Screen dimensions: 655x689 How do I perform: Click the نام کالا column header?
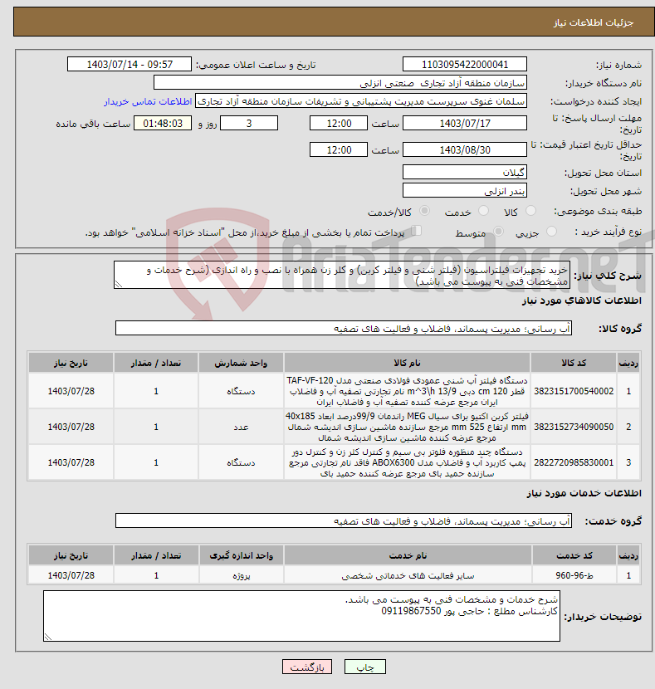tap(407, 363)
